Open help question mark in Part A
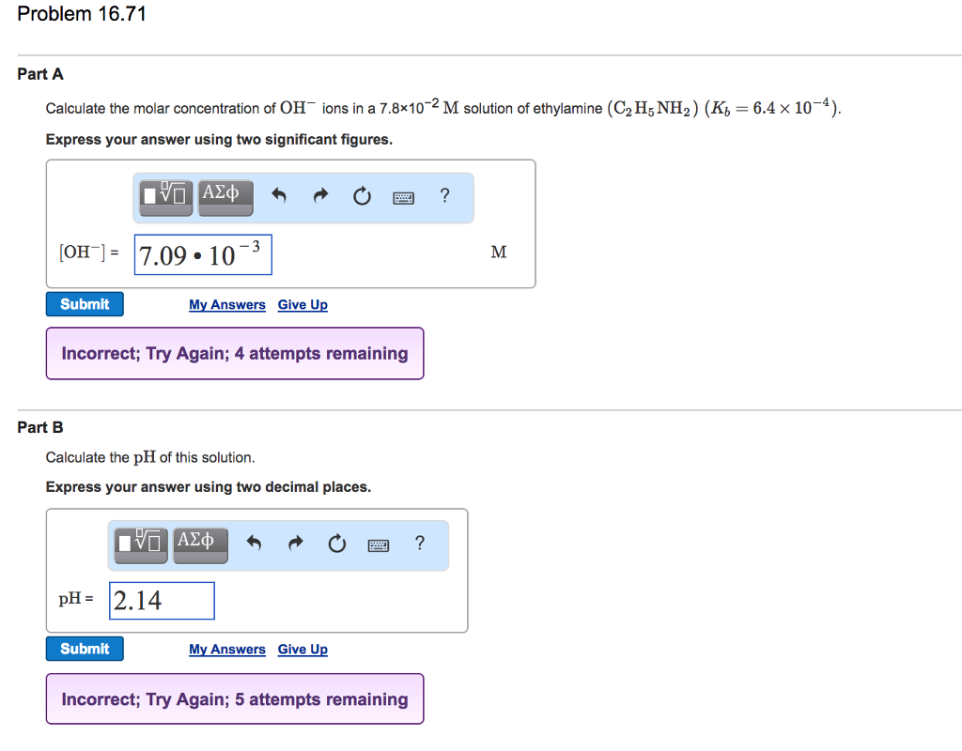962x751 pixels. pyautogui.click(x=444, y=195)
